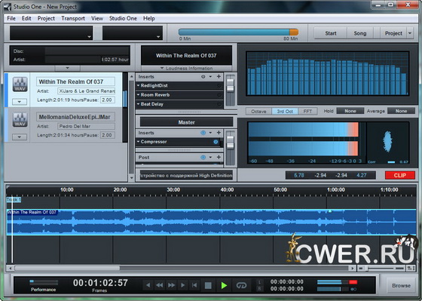422x301 pixels.
Task: Toggle power for RedlightDist insert
Action: pyautogui.click(x=219, y=86)
